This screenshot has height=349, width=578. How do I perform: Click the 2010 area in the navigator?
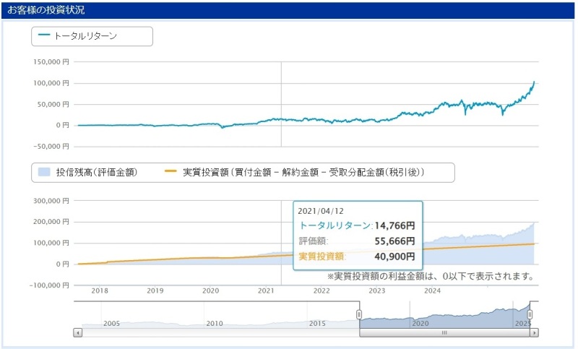coord(215,323)
